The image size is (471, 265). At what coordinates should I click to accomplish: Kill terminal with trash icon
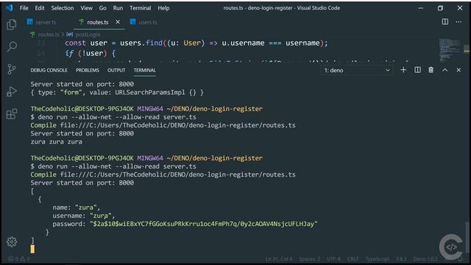point(431,70)
